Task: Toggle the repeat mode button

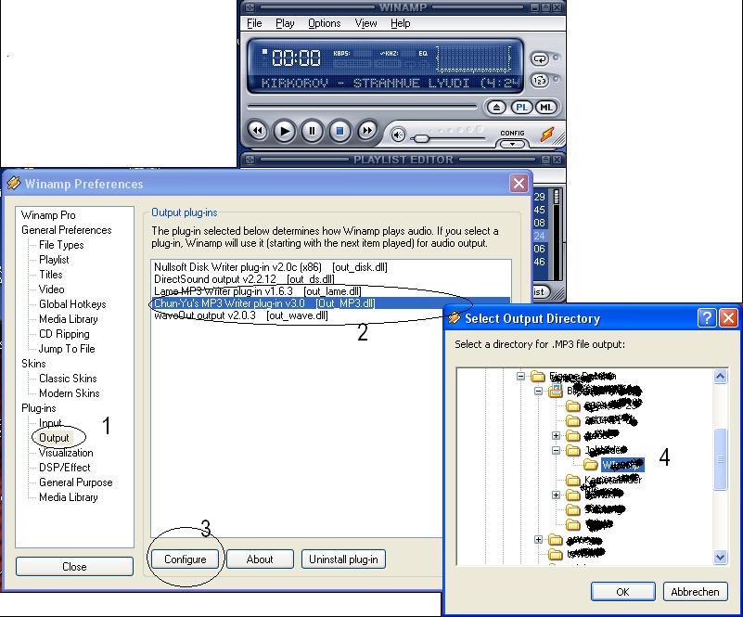Action: tap(540, 58)
